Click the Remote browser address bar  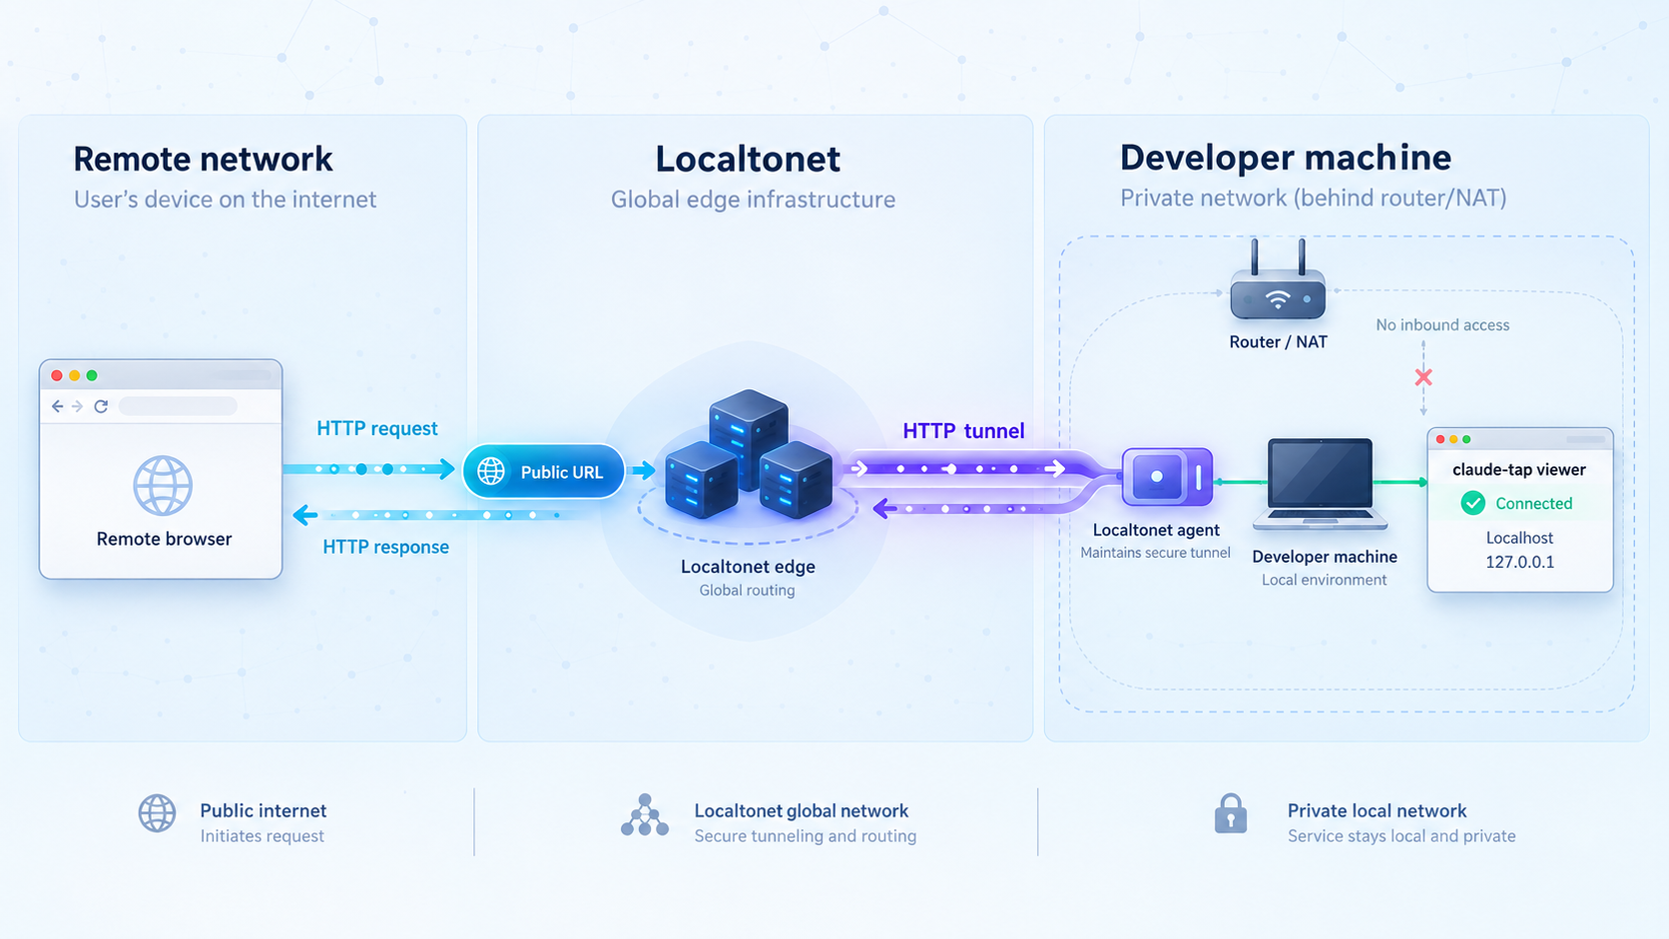pos(178,406)
